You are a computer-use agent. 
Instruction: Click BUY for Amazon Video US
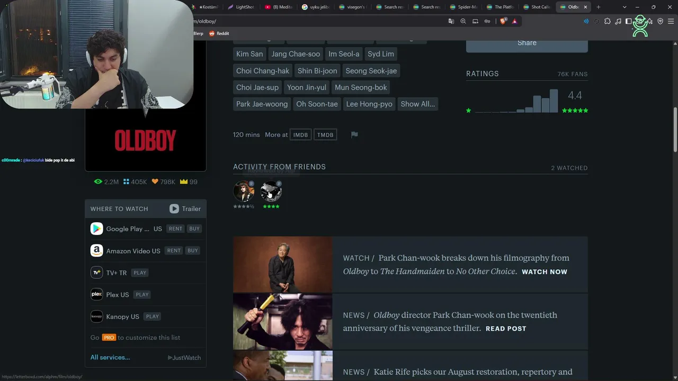pos(193,251)
